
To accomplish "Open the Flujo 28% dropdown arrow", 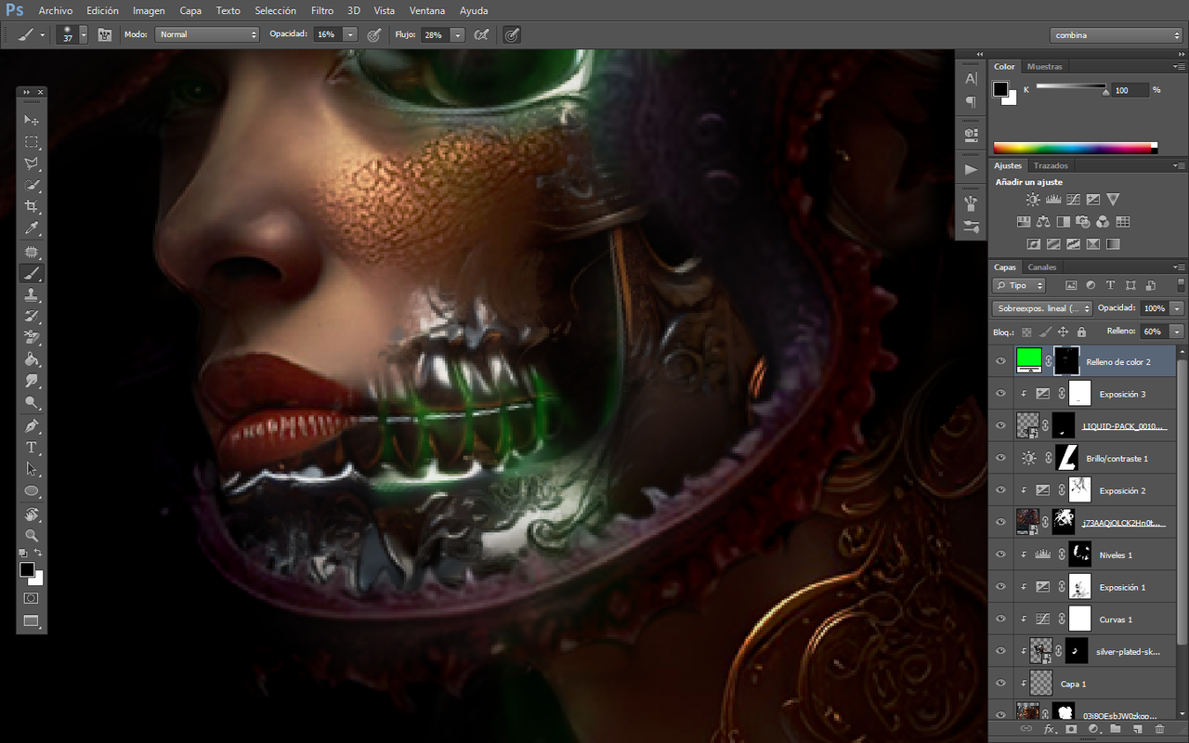I will [x=458, y=34].
